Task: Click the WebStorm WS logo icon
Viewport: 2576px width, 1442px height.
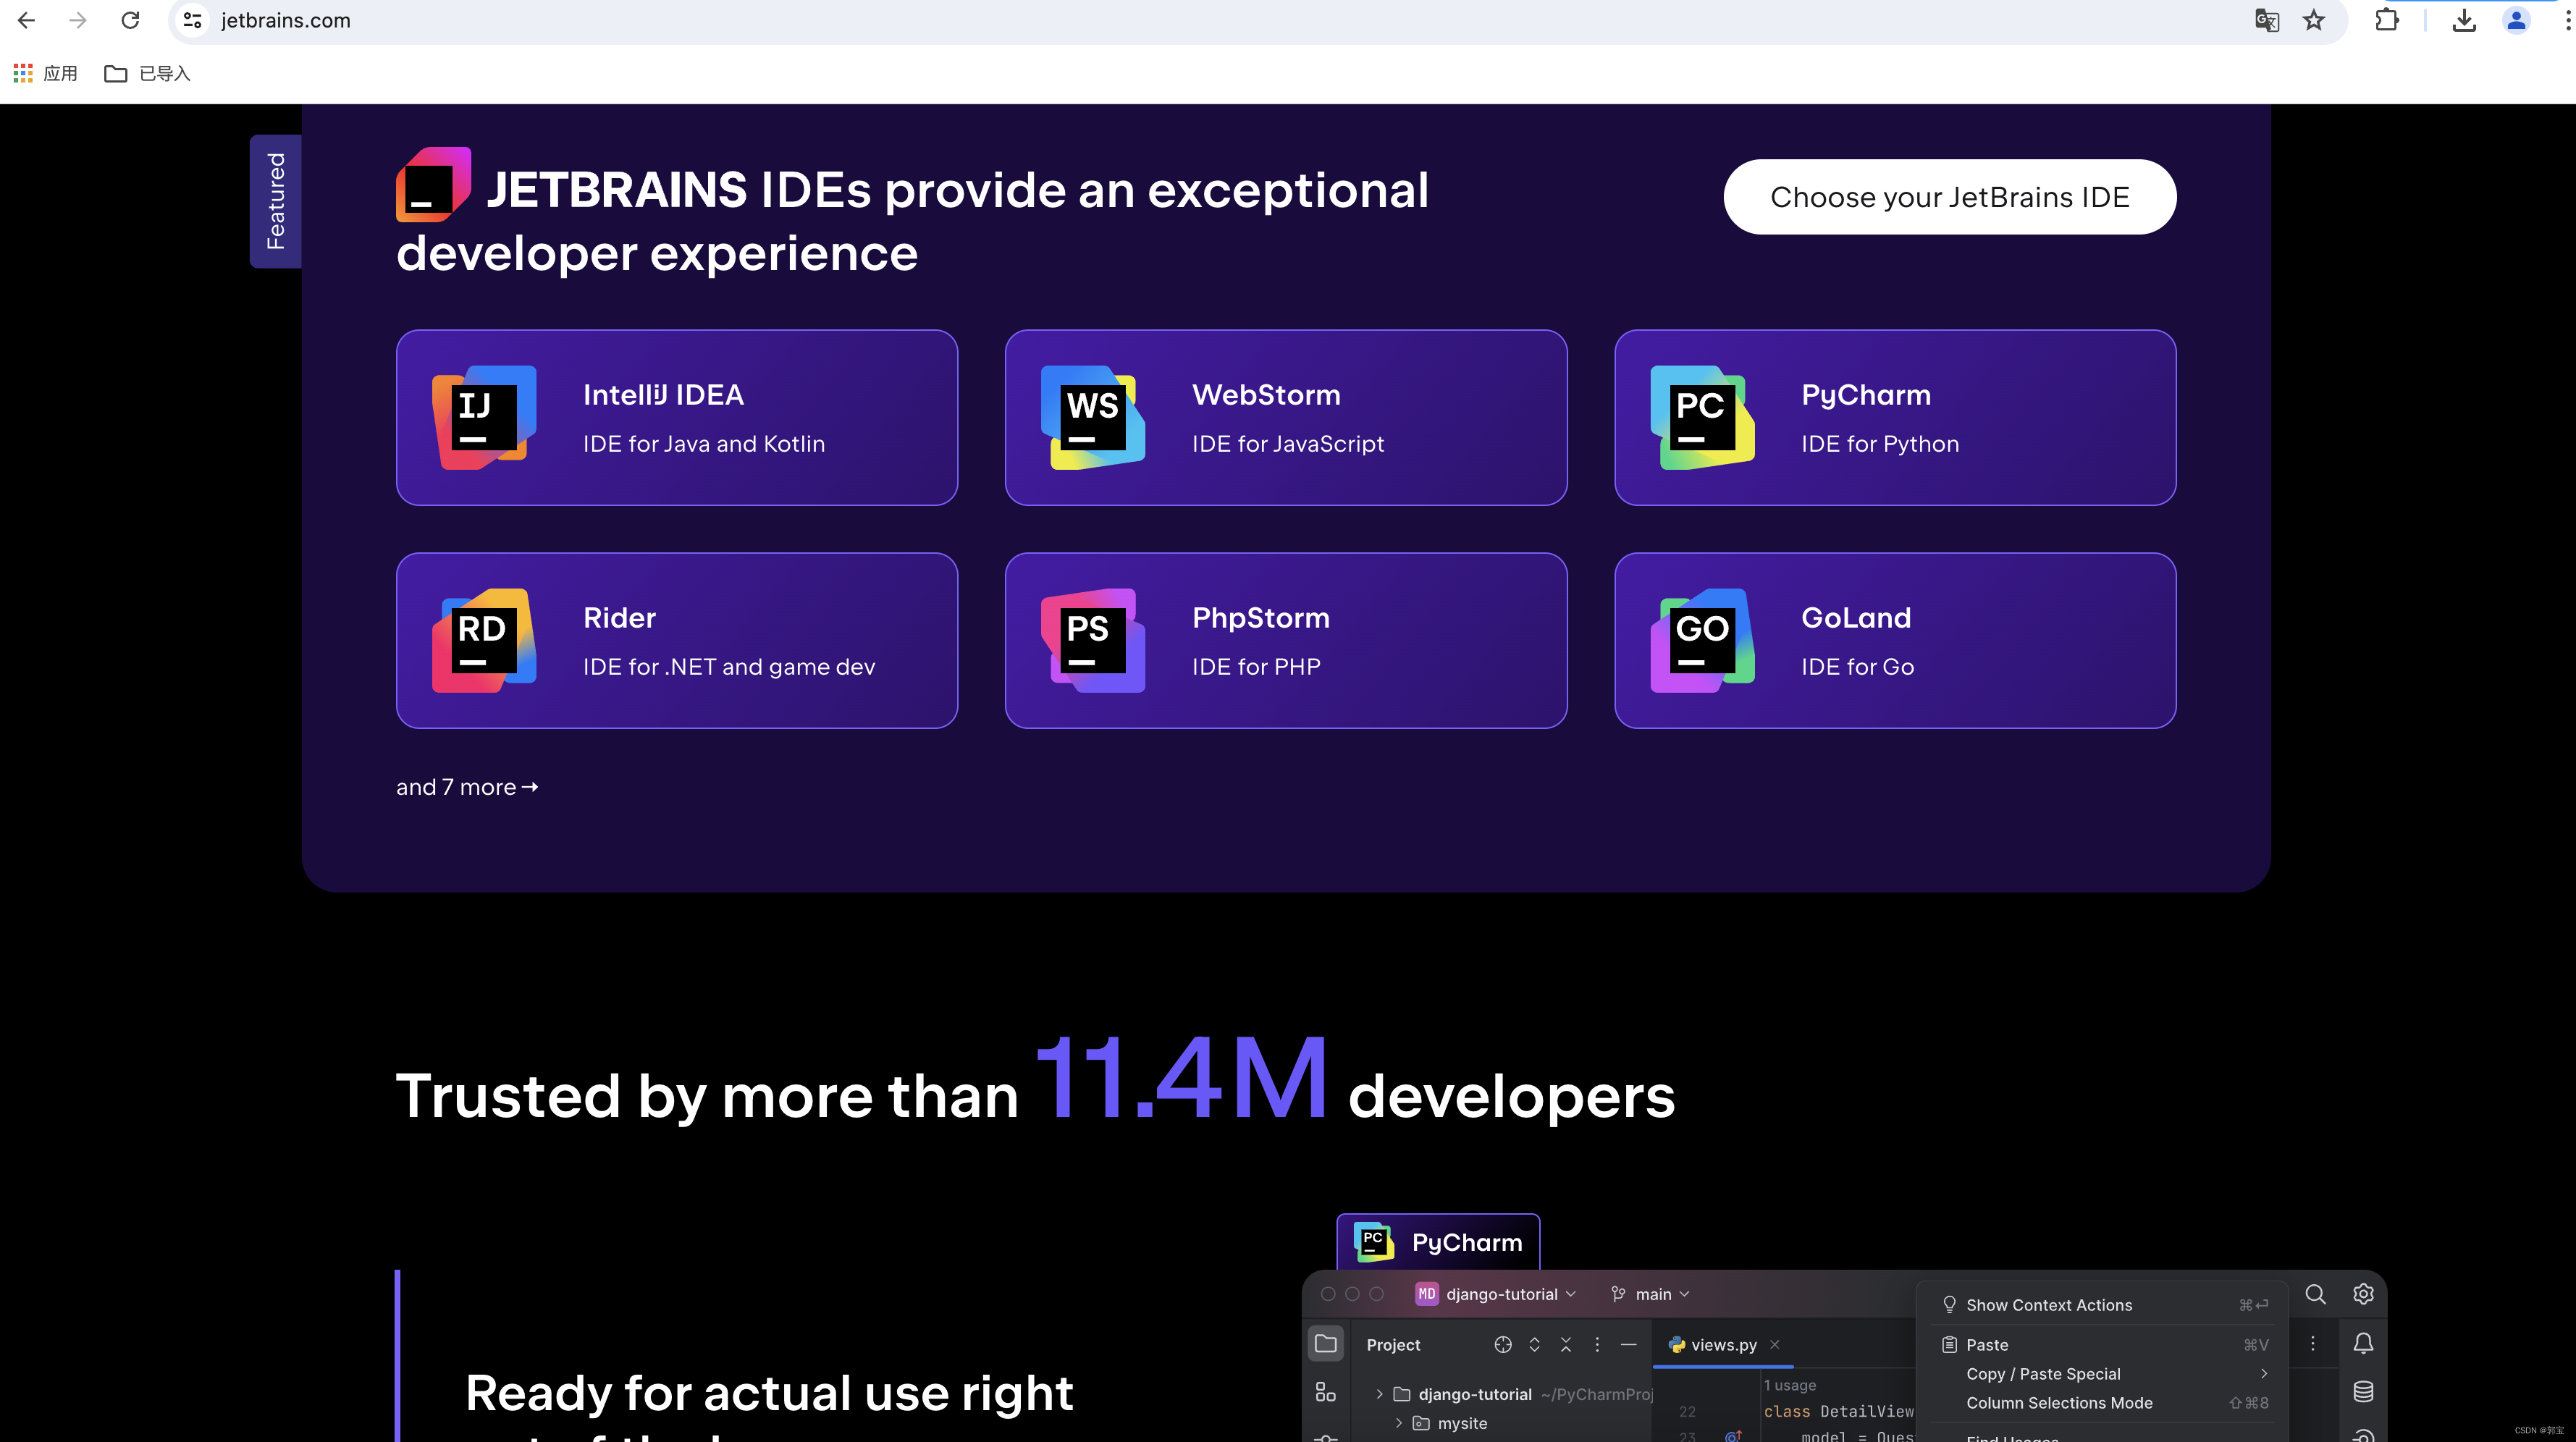Action: pos(1093,417)
